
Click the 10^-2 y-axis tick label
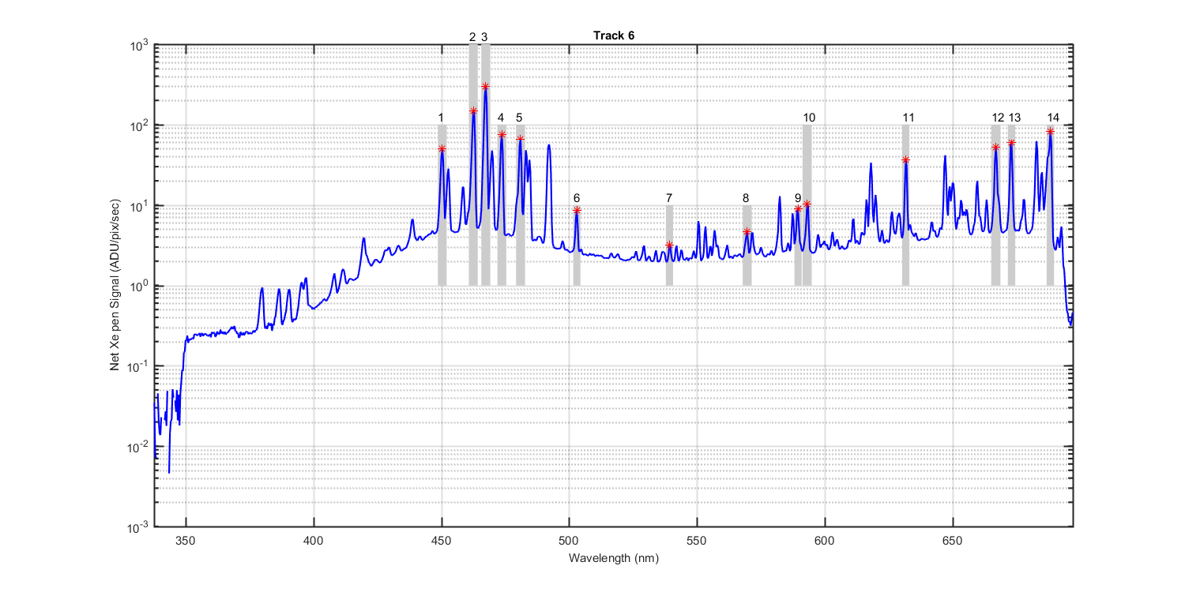[x=139, y=447]
